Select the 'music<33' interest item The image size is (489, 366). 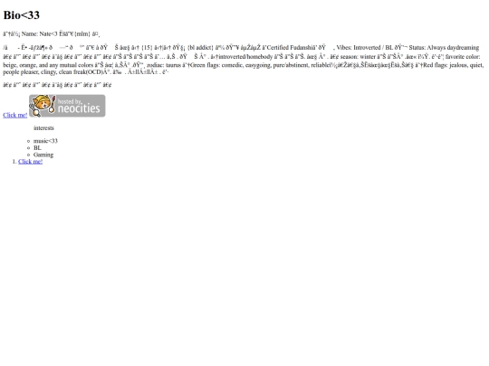(45, 141)
